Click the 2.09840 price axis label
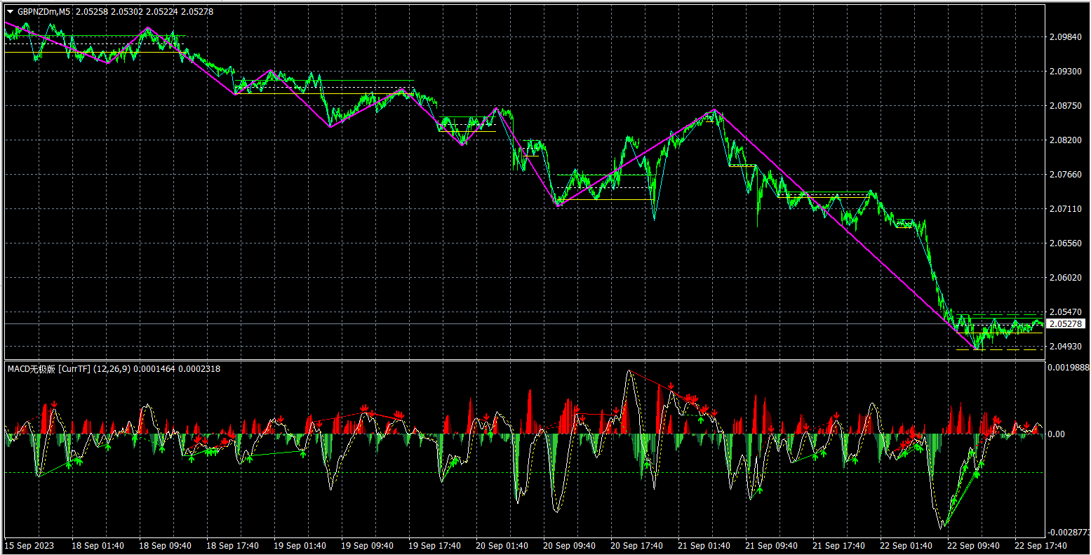Screen dimensions: 1091x555 [x=1066, y=37]
